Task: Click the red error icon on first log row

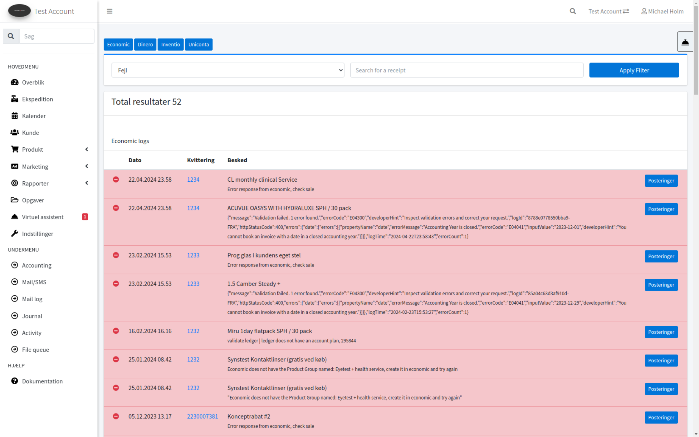Action: [116, 179]
